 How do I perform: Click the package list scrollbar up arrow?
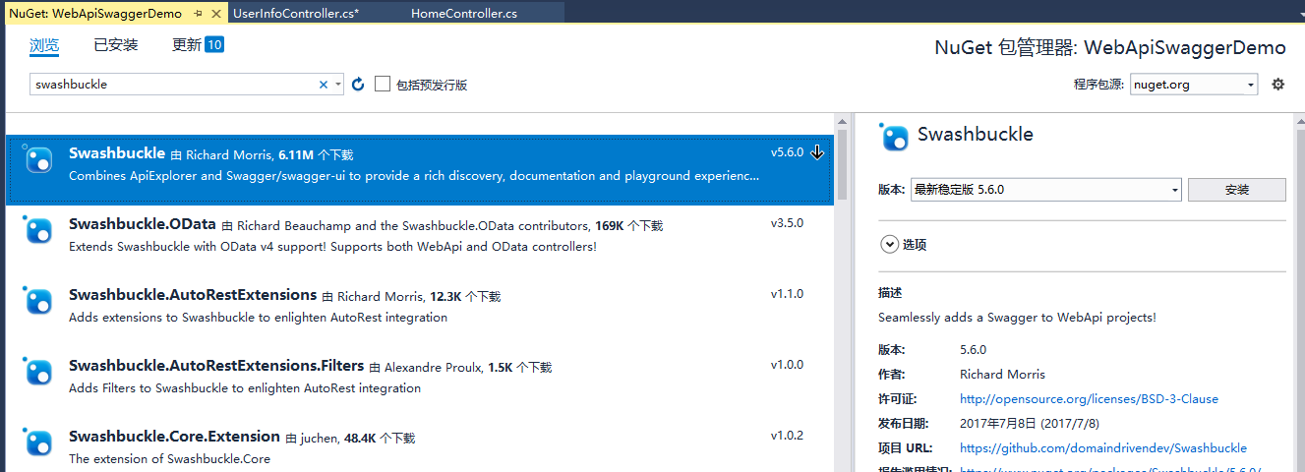click(842, 122)
